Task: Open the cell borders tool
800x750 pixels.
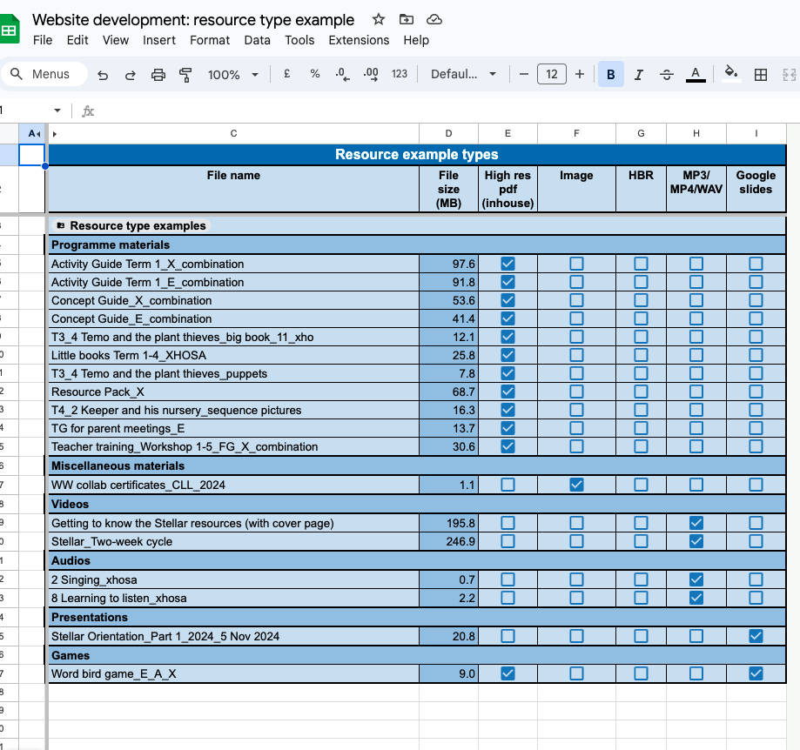Action: 761,75
